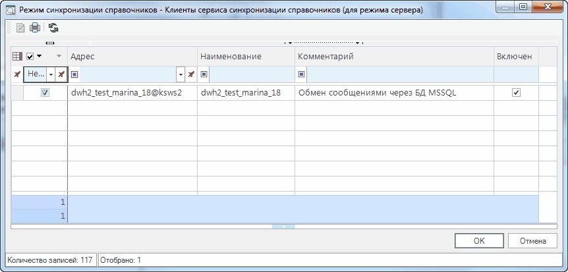This screenshot has width=568, height=272.
Task: Sort by the Адрес column header
Action: tap(132, 57)
